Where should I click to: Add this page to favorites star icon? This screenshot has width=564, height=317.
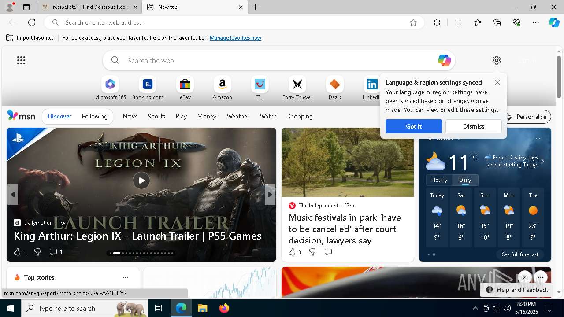coord(413,22)
